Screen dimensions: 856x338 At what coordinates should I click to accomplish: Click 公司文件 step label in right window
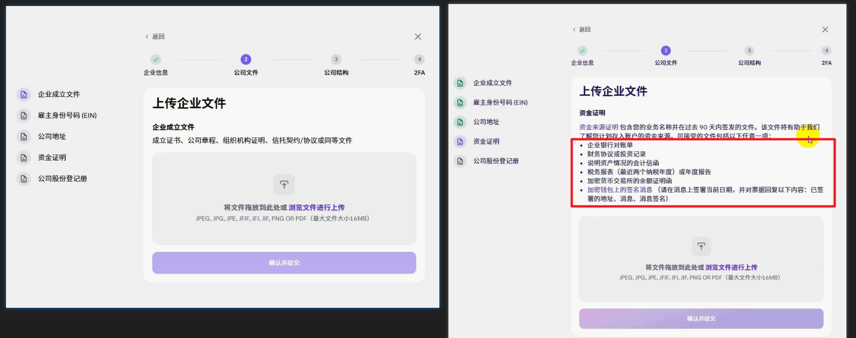(666, 63)
